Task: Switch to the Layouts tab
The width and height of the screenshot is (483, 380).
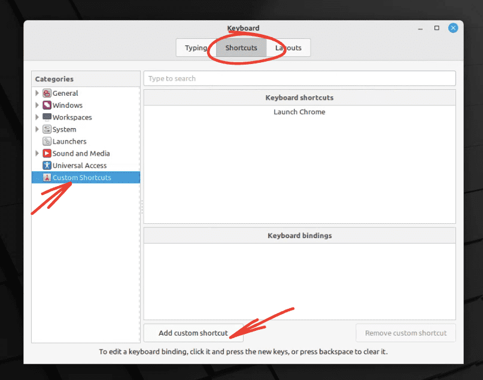Action: 288,47
